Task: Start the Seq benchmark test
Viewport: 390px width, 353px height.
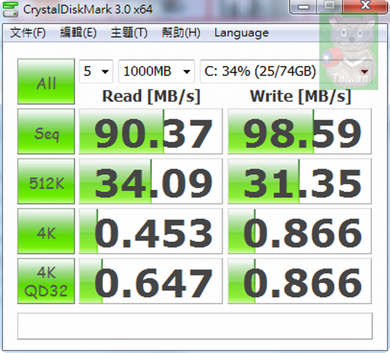Action: pyautogui.click(x=46, y=131)
